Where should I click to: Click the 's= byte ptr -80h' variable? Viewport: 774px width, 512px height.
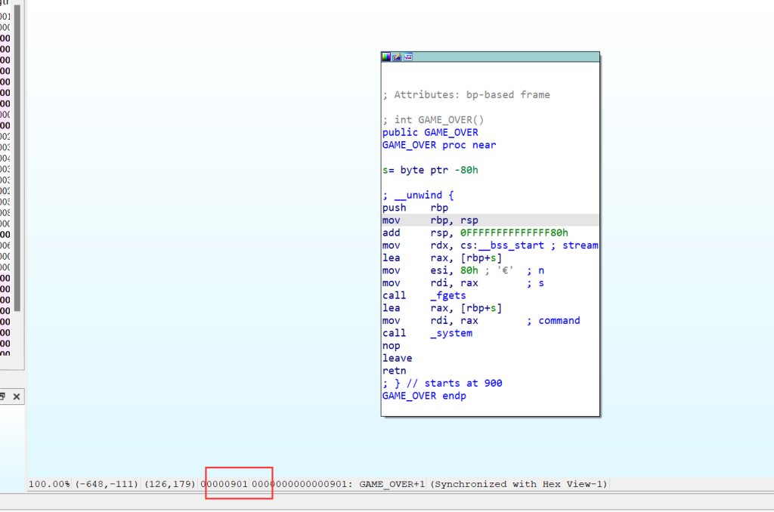429,170
